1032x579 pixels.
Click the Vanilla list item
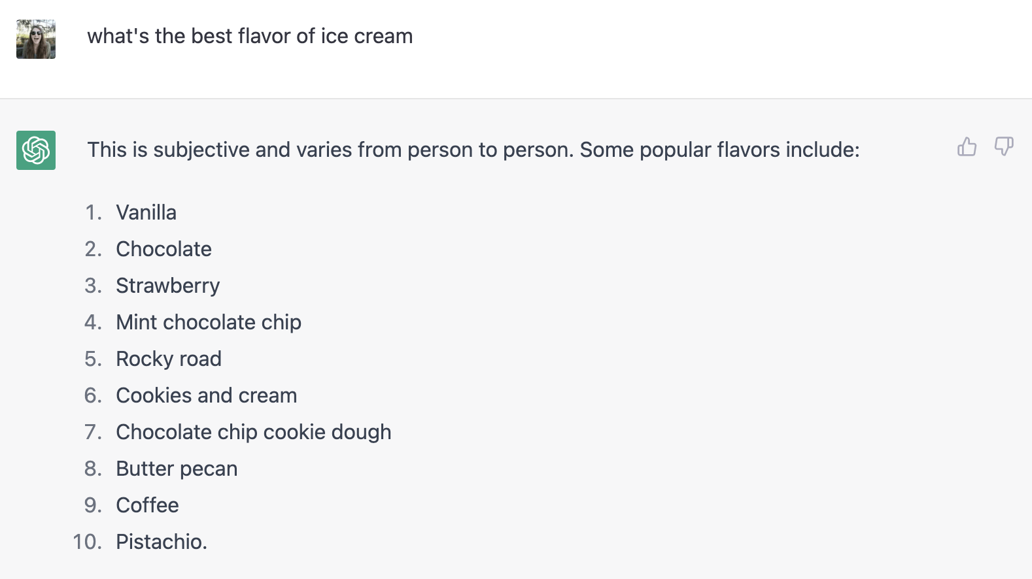tap(146, 212)
